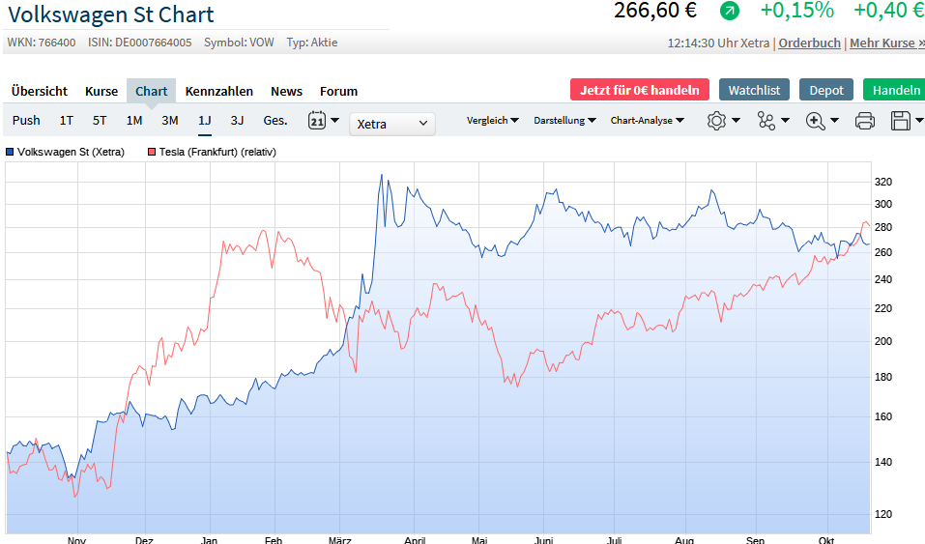The height and width of the screenshot is (544, 925).
Task: Select the Ges. timeframe
Action: pyautogui.click(x=275, y=120)
